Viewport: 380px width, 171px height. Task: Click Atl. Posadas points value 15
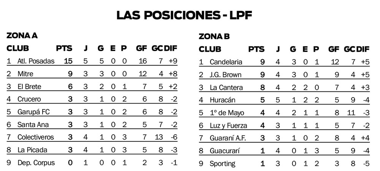point(68,61)
